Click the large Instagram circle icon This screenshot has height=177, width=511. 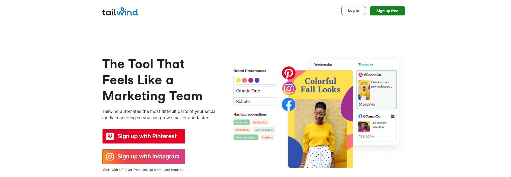[289, 89]
